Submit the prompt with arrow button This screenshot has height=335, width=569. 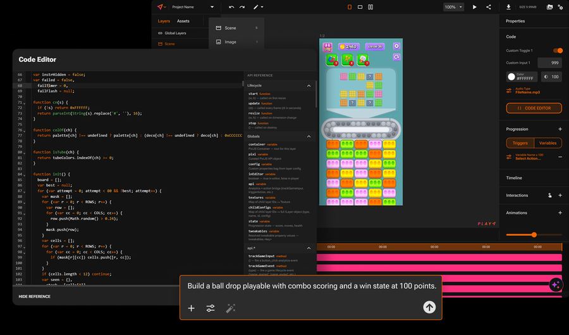(429, 307)
